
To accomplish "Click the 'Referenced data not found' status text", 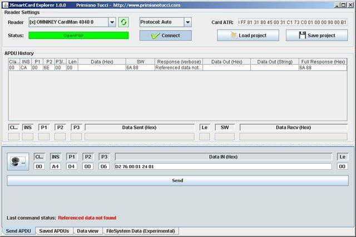I will 87,218.
